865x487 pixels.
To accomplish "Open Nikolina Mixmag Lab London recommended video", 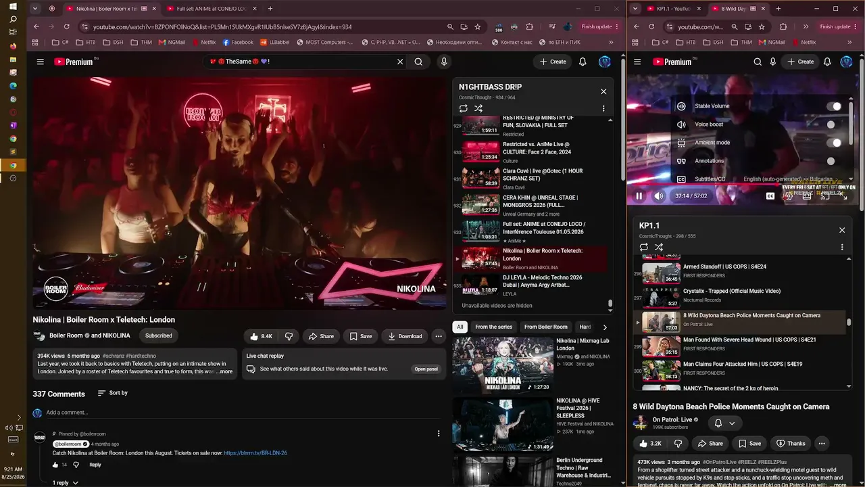I will [x=533, y=365].
